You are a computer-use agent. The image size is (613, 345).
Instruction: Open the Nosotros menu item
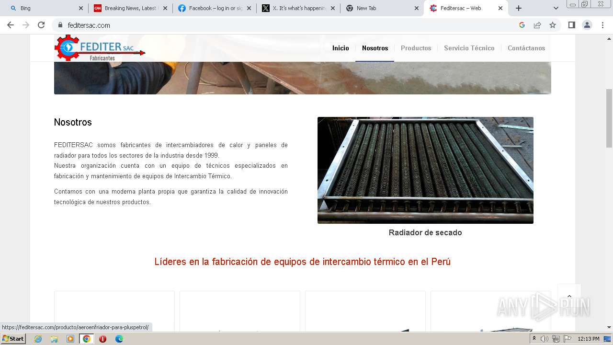375,48
